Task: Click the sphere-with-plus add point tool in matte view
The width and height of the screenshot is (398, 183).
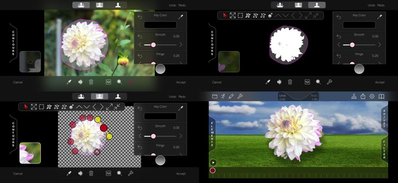Action: point(271,15)
